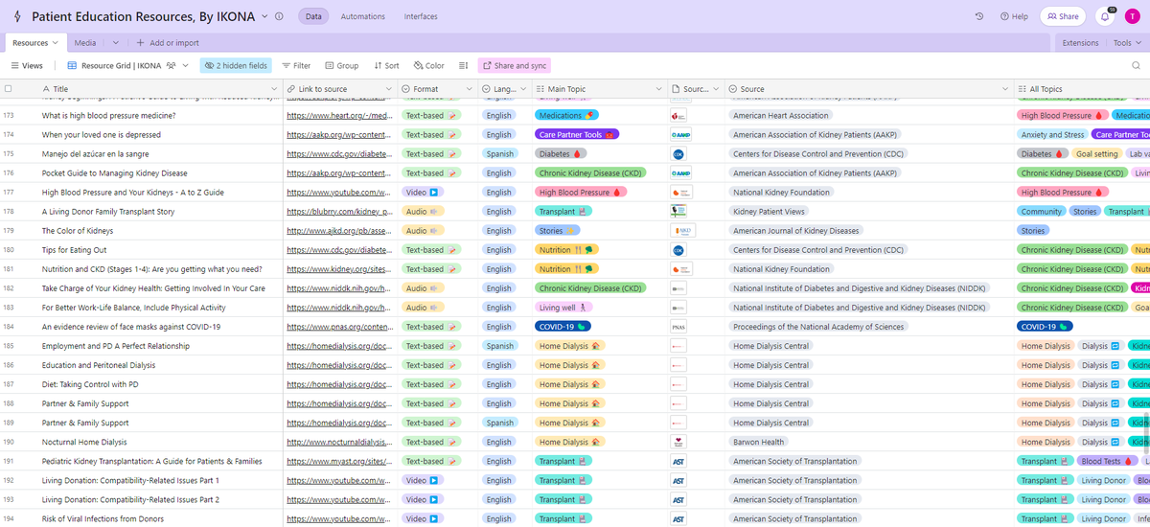Viewport: 1150px width, 527px height.
Task: Select row number 187
Action: (9, 384)
